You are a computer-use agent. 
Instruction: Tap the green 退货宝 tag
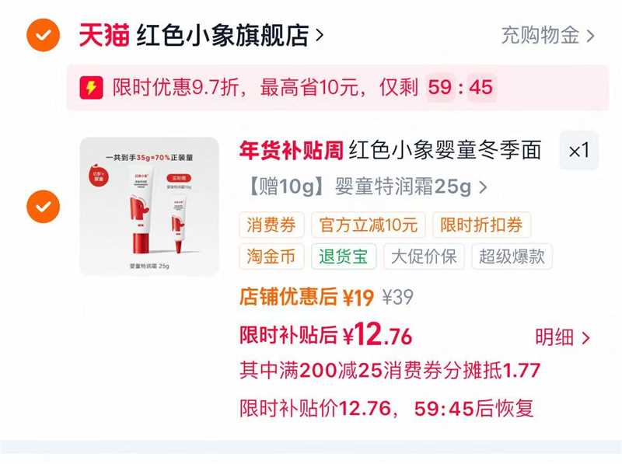point(344,256)
